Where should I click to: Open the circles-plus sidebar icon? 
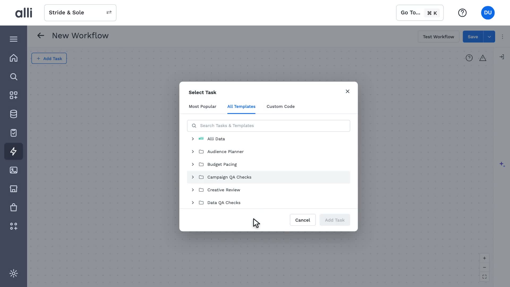[x=14, y=226]
